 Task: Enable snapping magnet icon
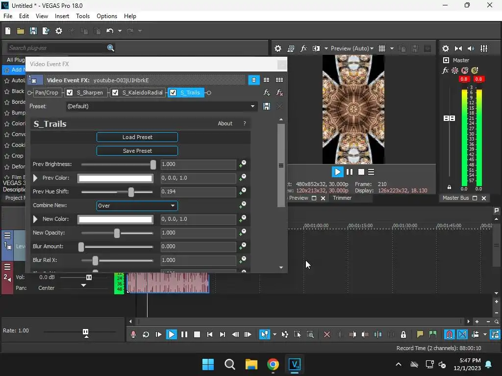[450, 334]
